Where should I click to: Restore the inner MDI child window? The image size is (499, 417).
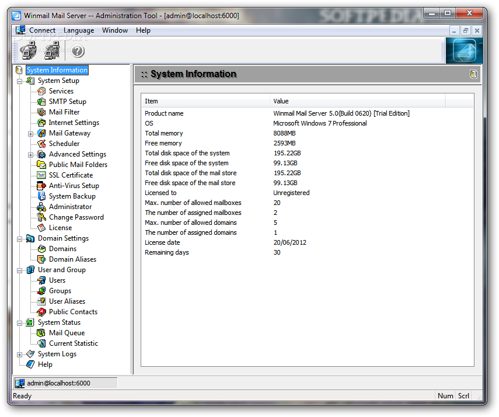[466, 30]
